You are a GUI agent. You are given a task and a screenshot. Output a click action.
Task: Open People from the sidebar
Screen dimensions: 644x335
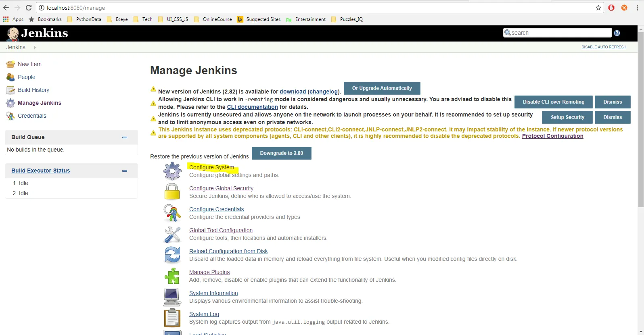pyautogui.click(x=27, y=77)
